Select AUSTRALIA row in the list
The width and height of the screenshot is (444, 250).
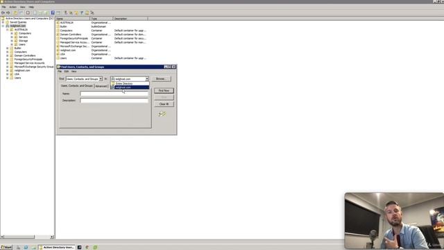(x=67, y=22)
